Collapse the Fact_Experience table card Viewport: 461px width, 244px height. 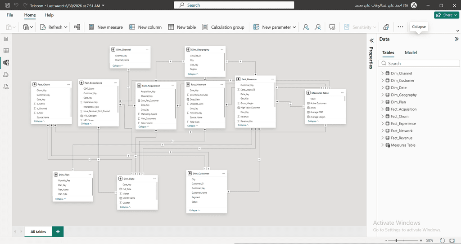point(86,124)
